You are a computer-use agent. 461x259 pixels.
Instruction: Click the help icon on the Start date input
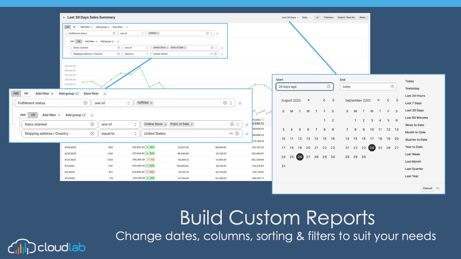[328, 86]
